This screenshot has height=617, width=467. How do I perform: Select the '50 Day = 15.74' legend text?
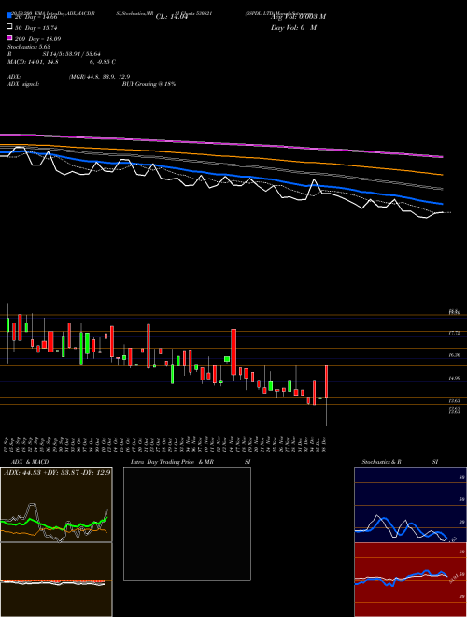[36, 28]
